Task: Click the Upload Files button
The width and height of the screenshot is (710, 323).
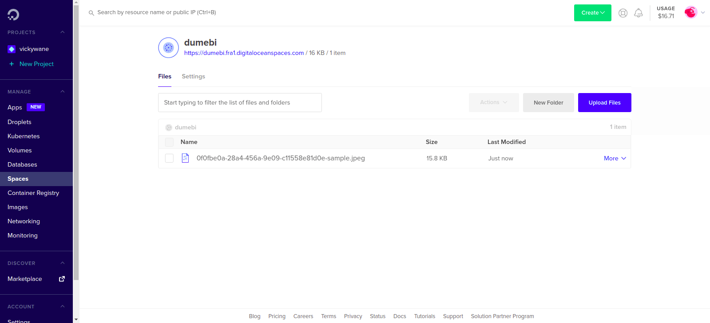Action: (x=604, y=102)
